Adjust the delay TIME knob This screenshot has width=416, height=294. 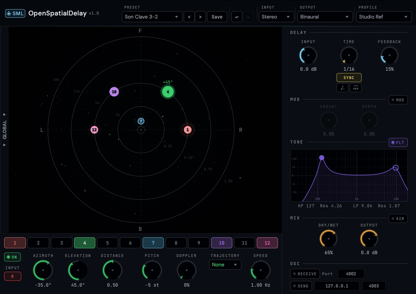349,55
